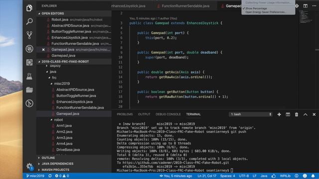
Task: Open Robot.java in Open Editors
Action: tap(74, 20)
